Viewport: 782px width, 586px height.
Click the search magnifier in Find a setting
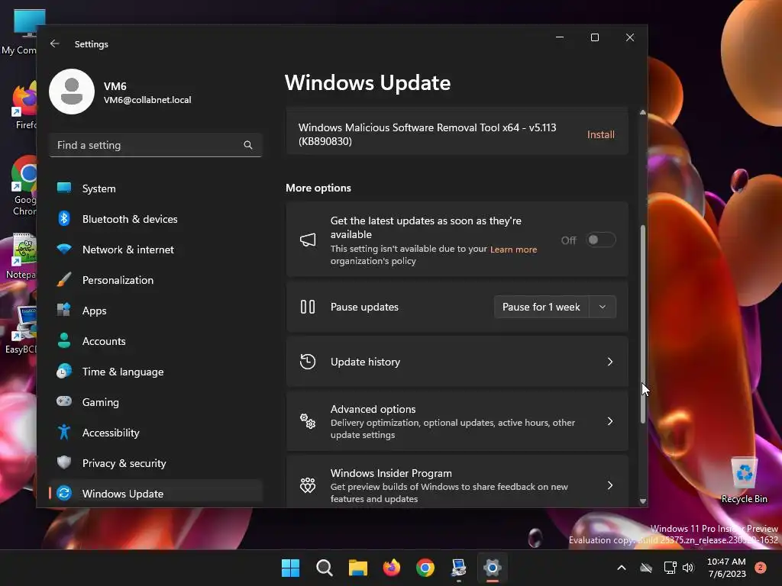click(248, 145)
